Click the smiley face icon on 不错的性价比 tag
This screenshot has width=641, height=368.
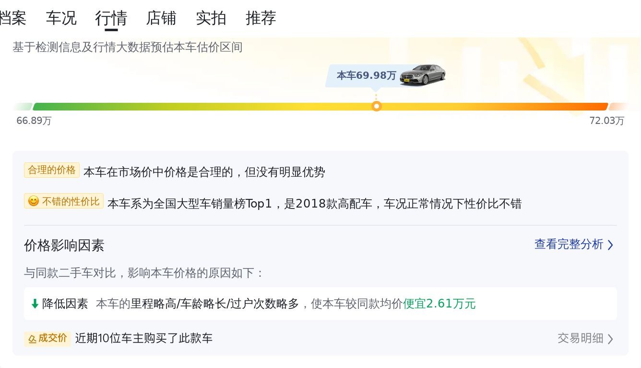coord(33,201)
